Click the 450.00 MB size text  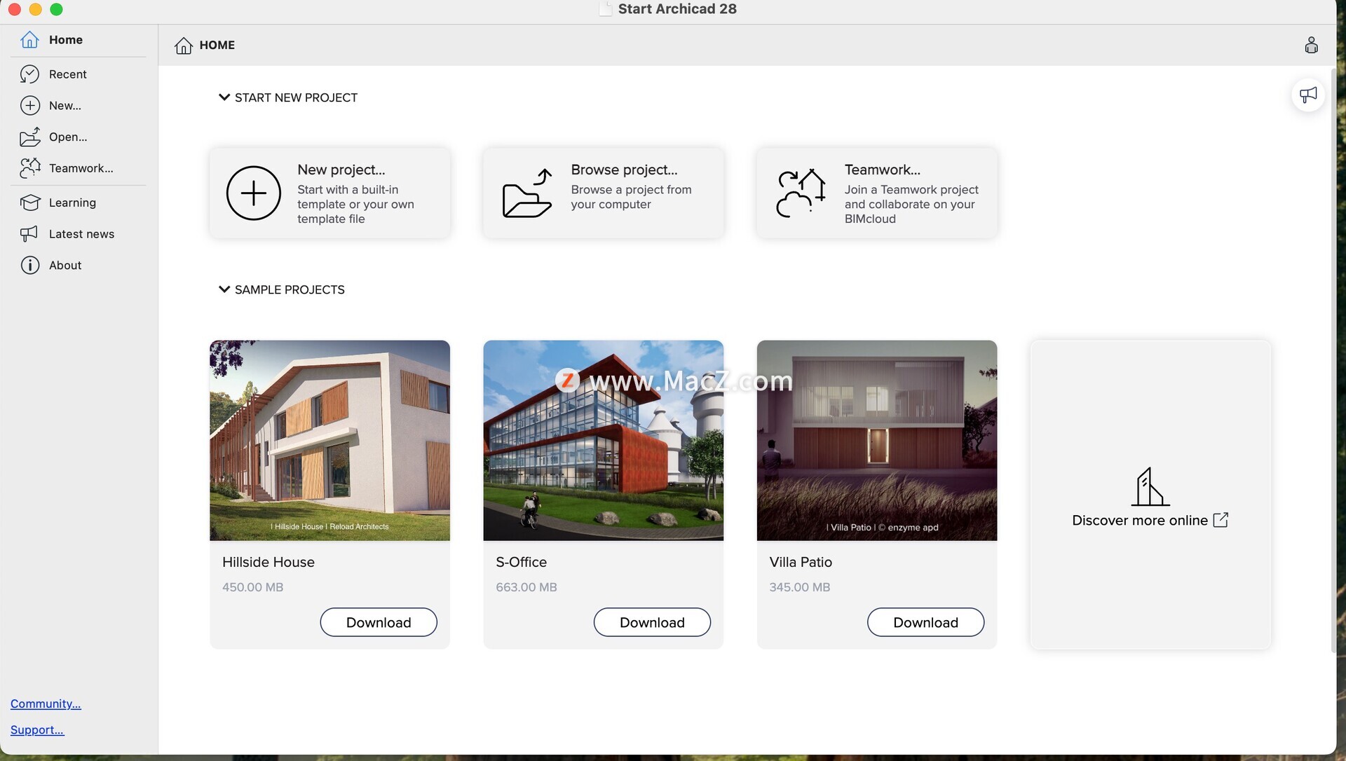click(x=252, y=587)
